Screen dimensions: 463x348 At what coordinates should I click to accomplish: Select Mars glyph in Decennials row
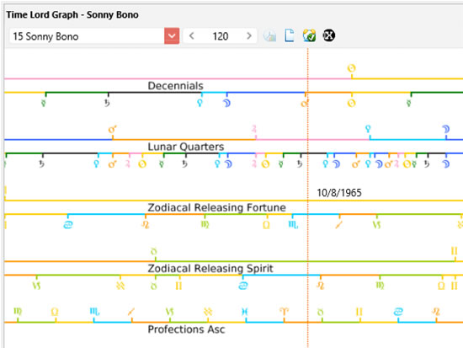coord(304,104)
